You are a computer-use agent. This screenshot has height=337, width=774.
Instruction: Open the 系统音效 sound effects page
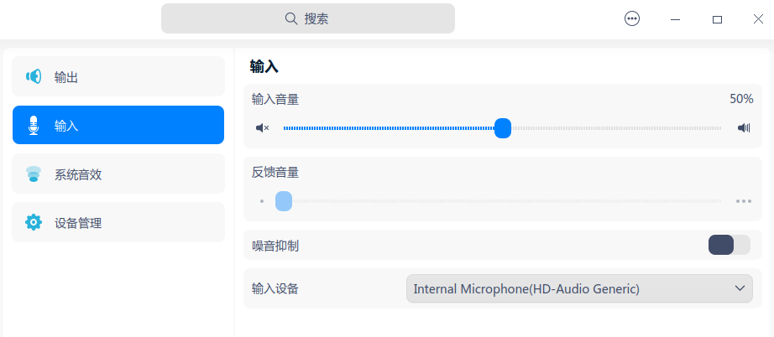point(118,174)
